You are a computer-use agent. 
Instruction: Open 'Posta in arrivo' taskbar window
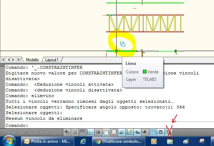pyautogui.click(x=48, y=141)
